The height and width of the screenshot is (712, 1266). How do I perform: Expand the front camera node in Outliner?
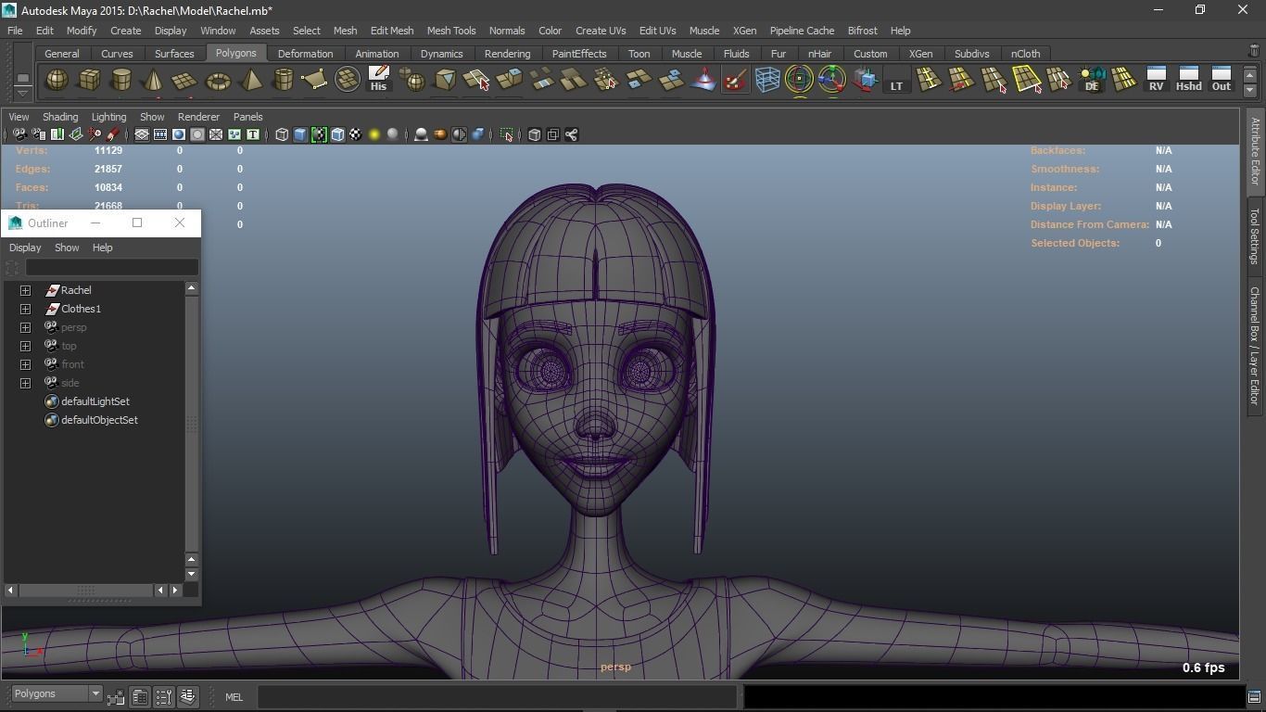pyautogui.click(x=26, y=364)
